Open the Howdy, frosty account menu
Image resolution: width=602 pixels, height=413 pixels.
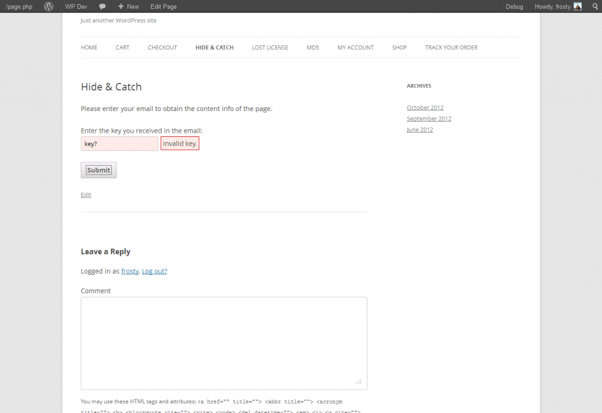pyautogui.click(x=552, y=6)
